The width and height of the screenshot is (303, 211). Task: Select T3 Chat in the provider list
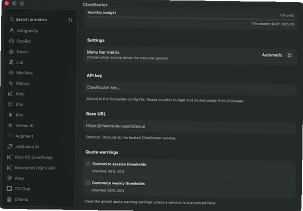tap(39, 189)
